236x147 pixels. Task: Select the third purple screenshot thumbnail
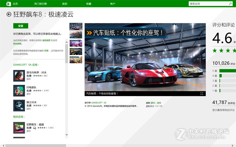click(x=76, y=43)
